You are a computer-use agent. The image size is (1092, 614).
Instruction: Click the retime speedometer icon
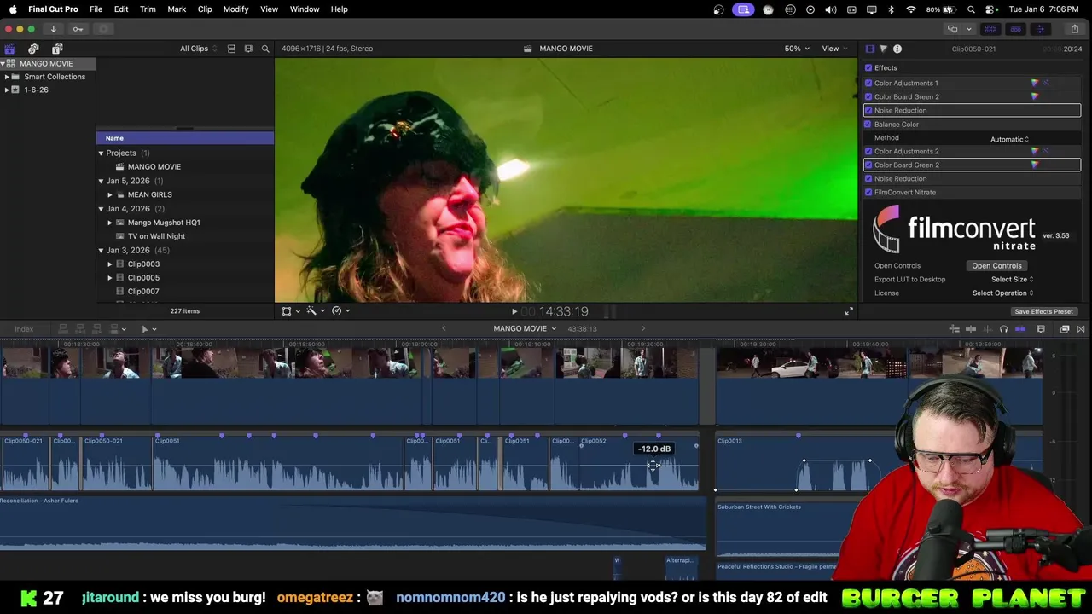[x=337, y=311]
